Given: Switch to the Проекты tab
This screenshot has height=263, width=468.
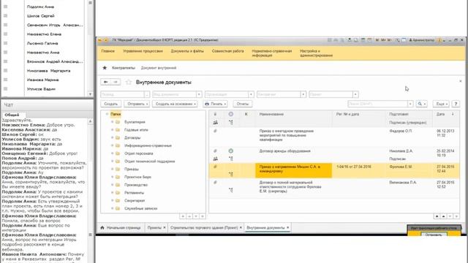Looking at the screenshot, I should pyautogui.click(x=154, y=227).
